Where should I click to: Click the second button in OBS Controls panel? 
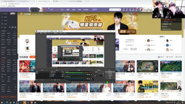click(110, 73)
